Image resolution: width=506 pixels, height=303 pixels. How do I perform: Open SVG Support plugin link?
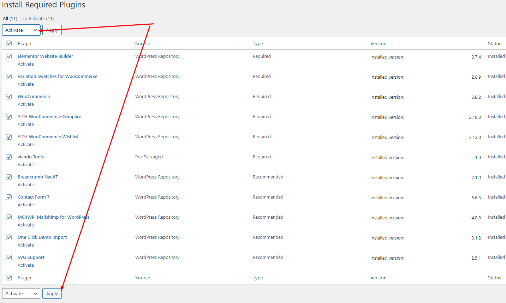point(31,257)
